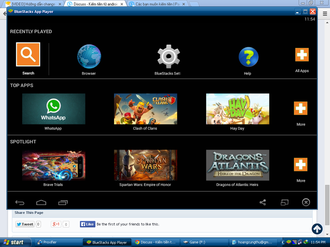Click the scrollbar up arrow
Screen dimensions: 330x247
tap(327, 22)
